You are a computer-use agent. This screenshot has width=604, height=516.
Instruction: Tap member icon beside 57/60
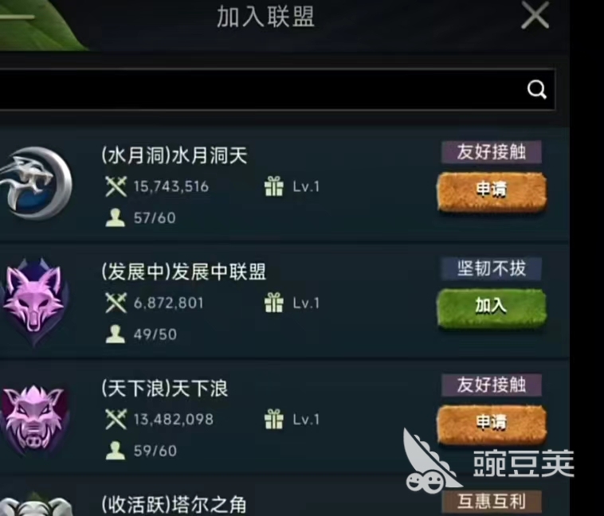pos(116,217)
